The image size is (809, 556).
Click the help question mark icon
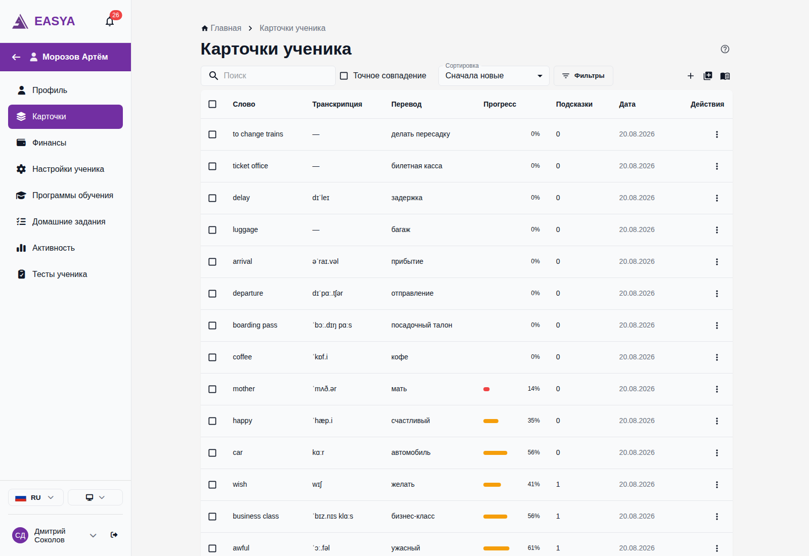tap(725, 49)
